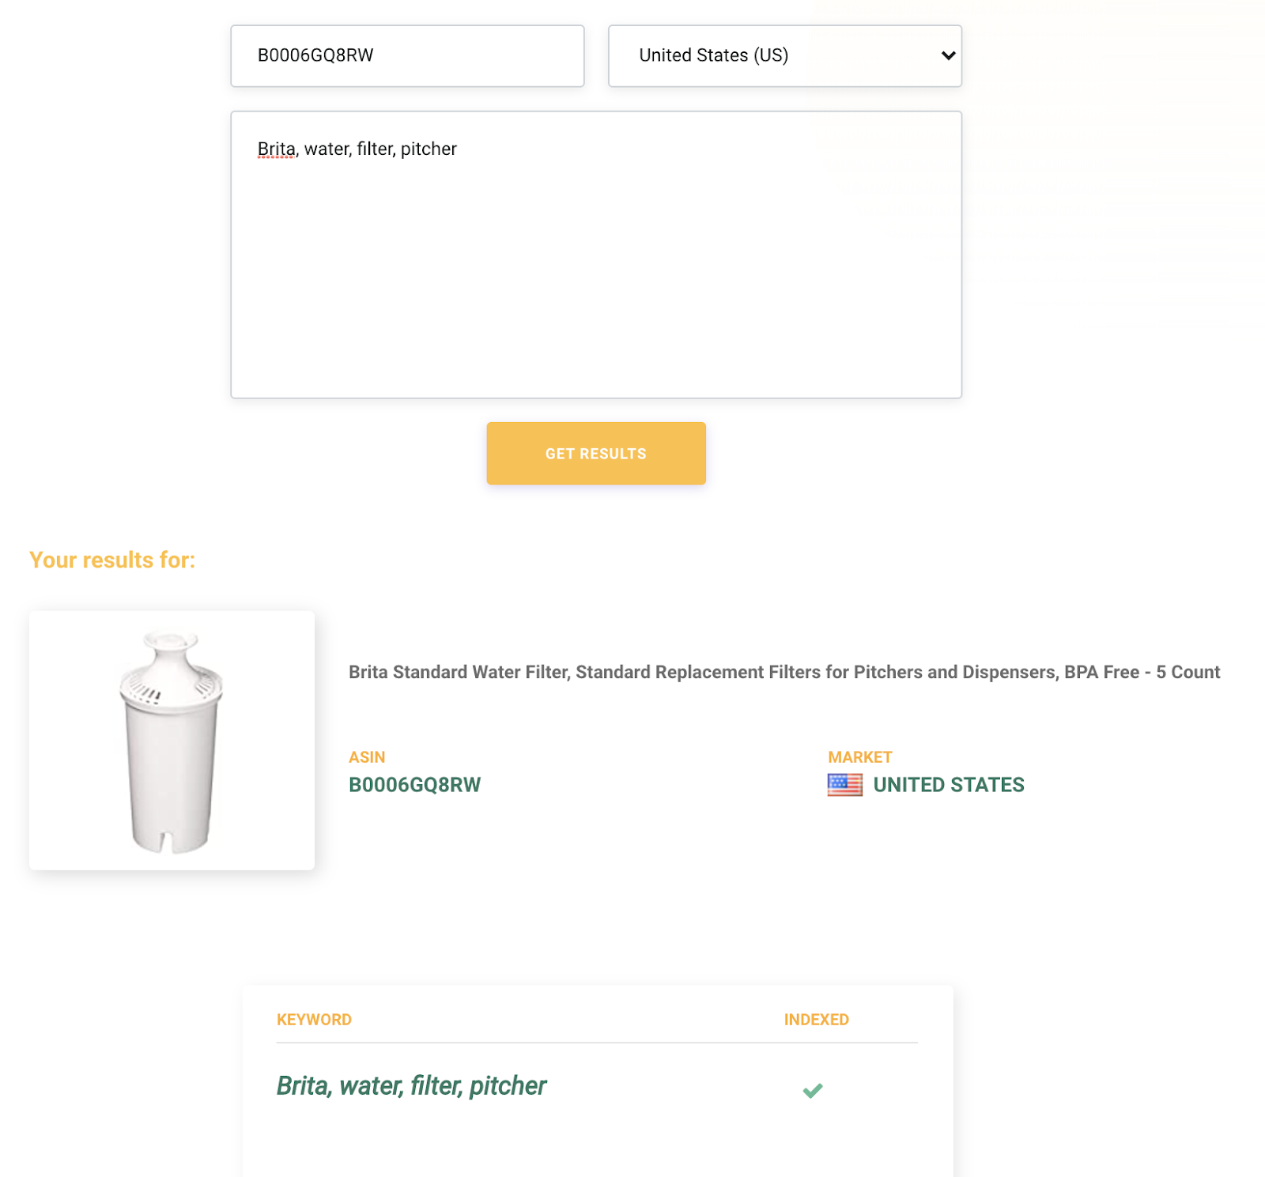The width and height of the screenshot is (1265, 1177).
Task: Expand marketplace list via the chevron arrow
Action: click(x=948, y=56)
